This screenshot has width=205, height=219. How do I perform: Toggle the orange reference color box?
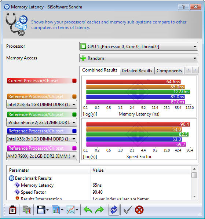click(74, 96)
